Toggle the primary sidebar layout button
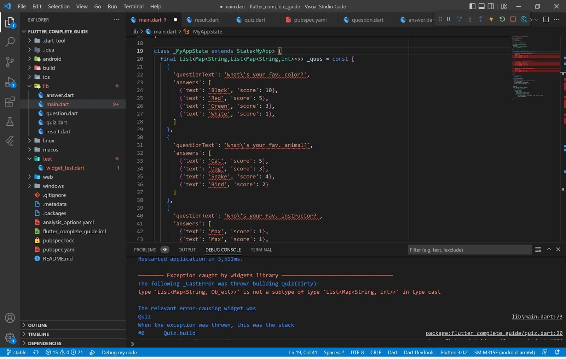Image resolution: width=566 pixels, height=359 pixels. click(x=472, y=6)
